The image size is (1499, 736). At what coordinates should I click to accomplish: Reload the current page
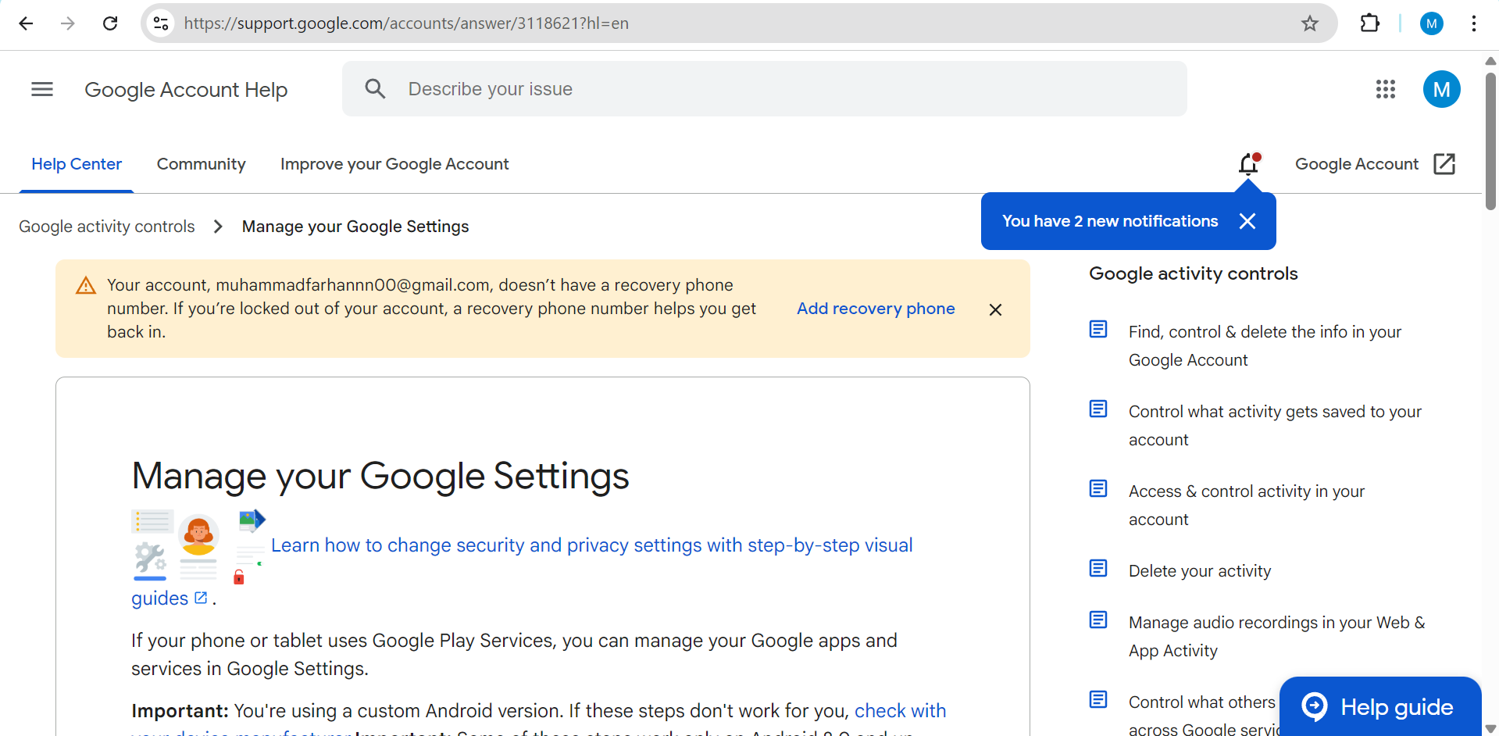tap(110, 23)
